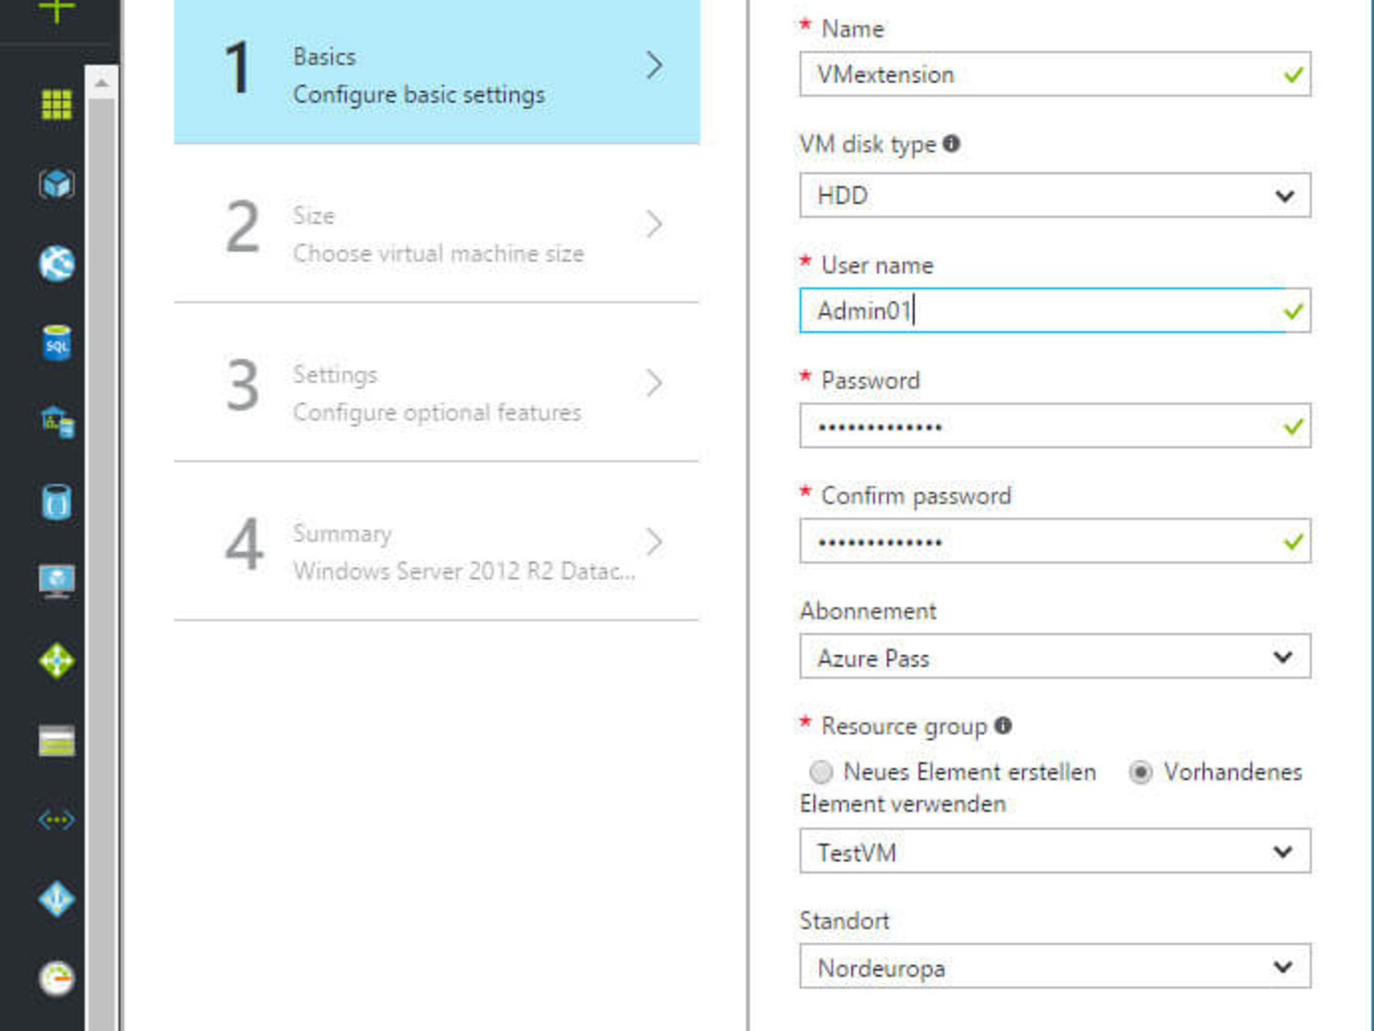Click the sidebar scroll up arrow
Viewport: 1374px width, 1031px height.
tap(102, 84)
